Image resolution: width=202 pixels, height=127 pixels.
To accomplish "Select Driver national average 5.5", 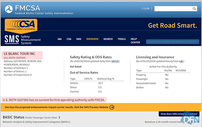I will click(100, 87).
